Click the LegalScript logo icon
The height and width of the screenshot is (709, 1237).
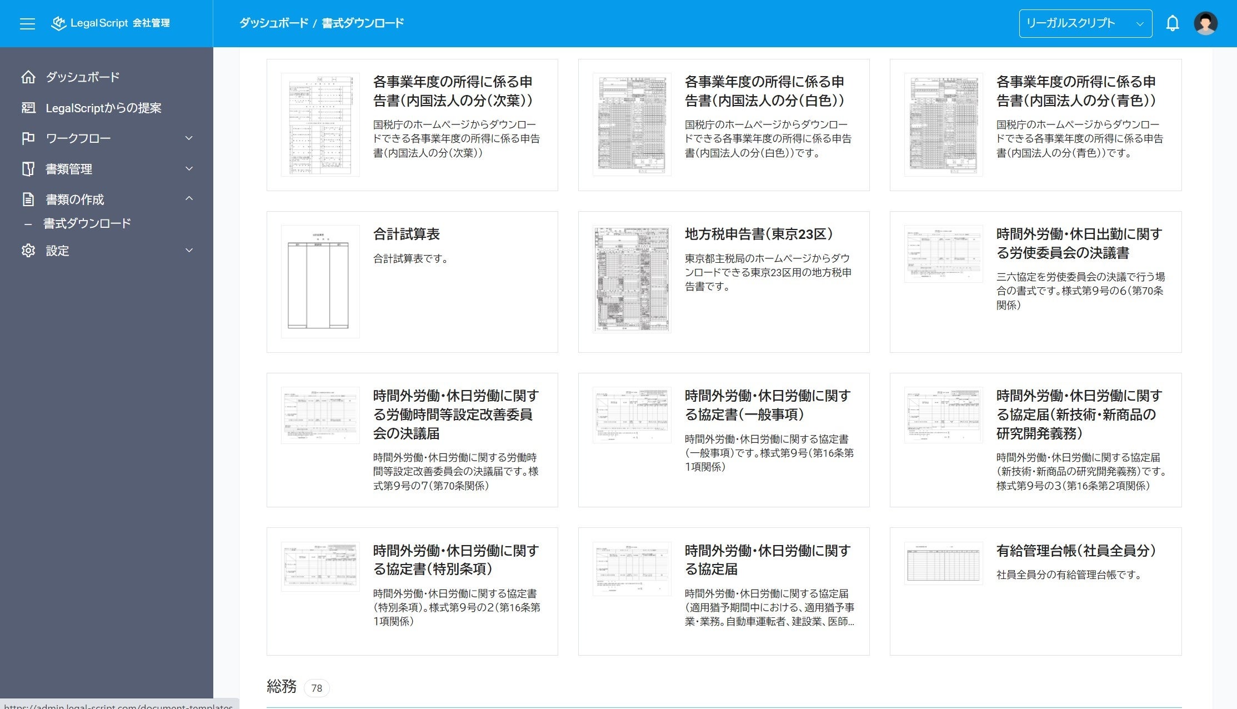coord(58,23)
